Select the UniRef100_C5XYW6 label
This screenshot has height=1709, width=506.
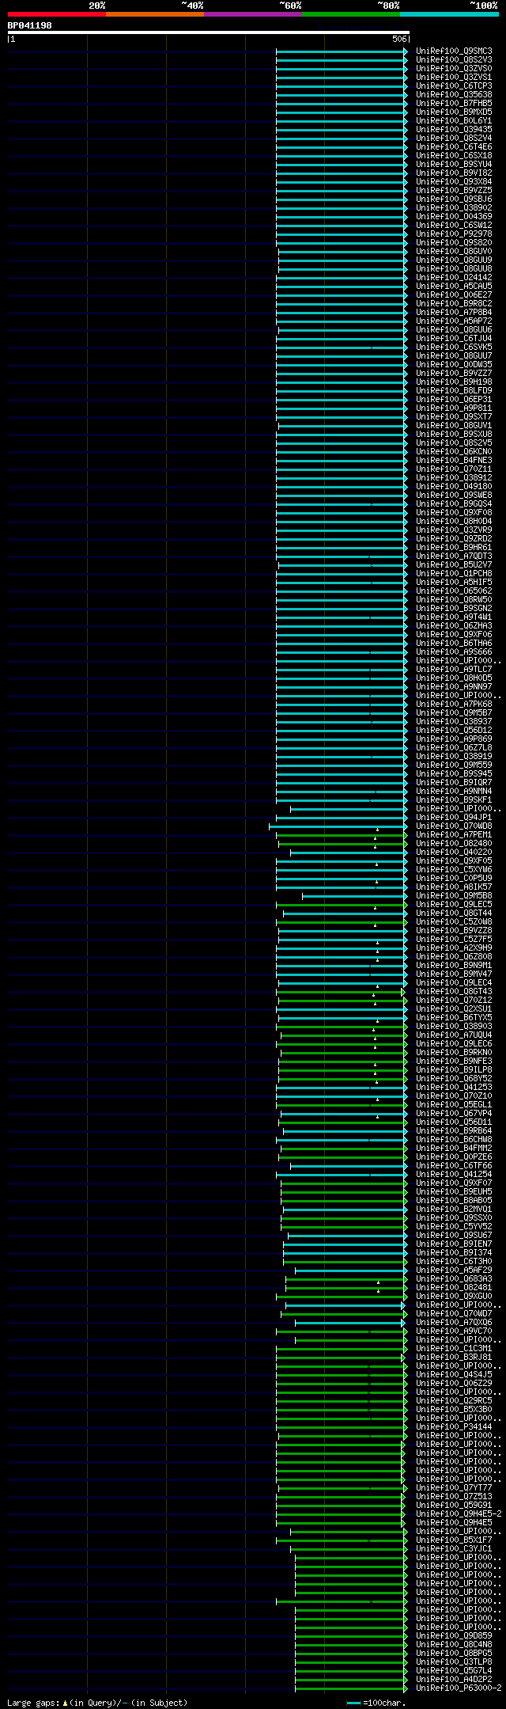[454, 869]
